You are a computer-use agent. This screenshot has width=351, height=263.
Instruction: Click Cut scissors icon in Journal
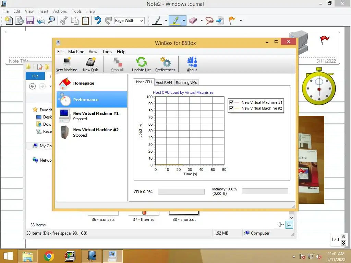click(x=64, y=21)
